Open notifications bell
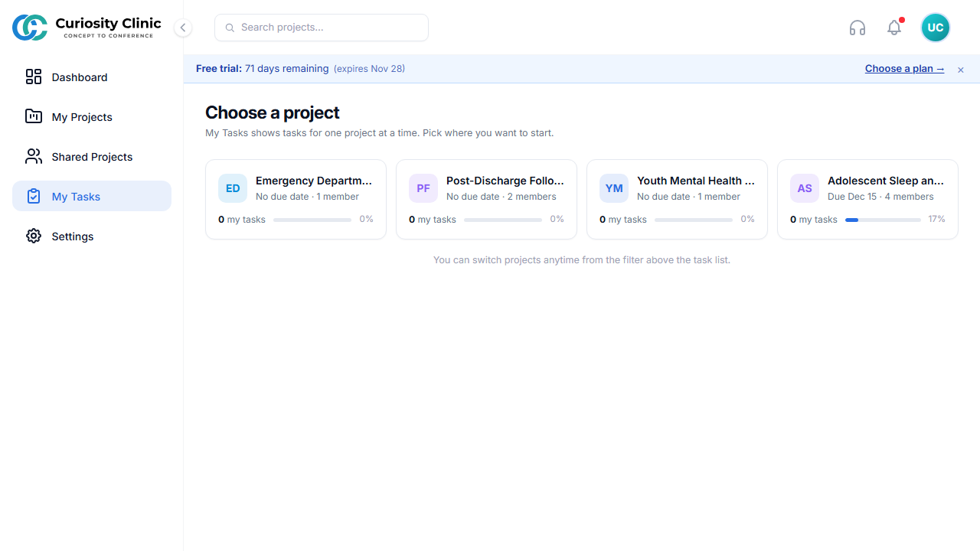This screenshot has height=551, width=980. click(894, 28)
